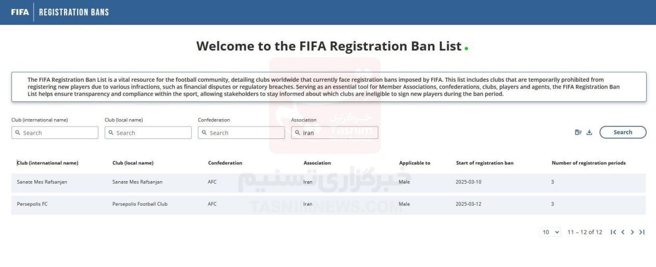Open the rows-per-page dropdown showing 10
The width and height of the screenshot is (656, 267).
pos(550,232)
